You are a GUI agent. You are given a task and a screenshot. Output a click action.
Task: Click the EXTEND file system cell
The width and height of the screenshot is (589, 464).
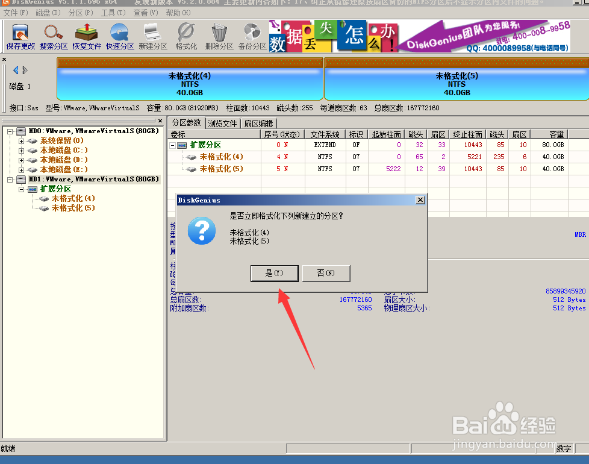pyautogui.click(x=325, y=145)
